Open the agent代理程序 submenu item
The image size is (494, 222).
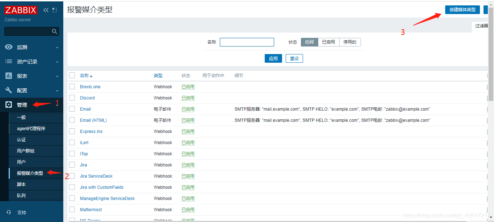[x=36, y=129]
